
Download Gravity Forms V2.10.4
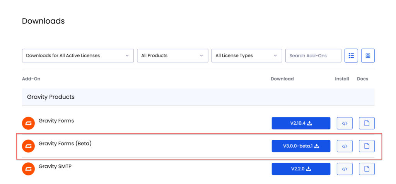coord(301,123)
